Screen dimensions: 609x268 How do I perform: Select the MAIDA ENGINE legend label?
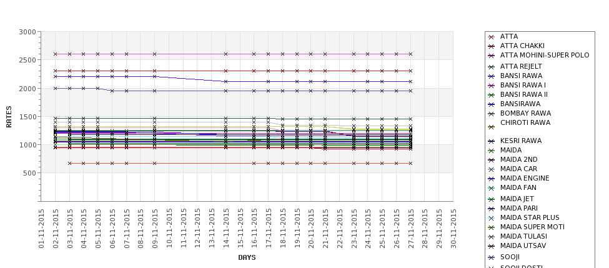click(525, 178)
